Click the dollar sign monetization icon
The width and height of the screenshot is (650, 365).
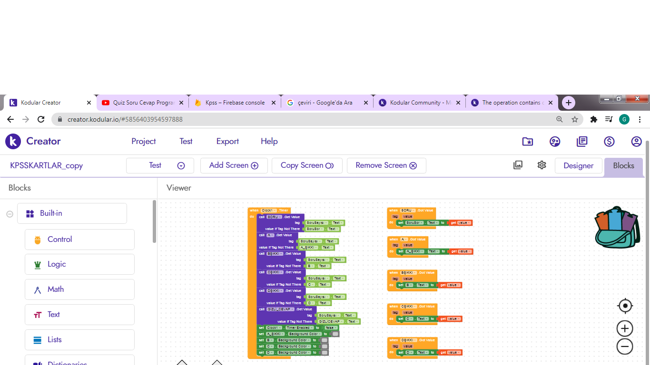[x=609, y=141]
